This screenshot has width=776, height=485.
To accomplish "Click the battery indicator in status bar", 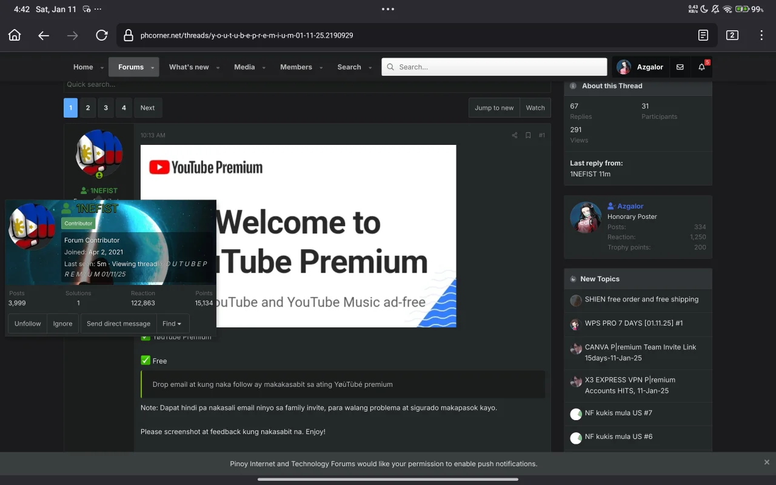I will (x=742, y=9).
